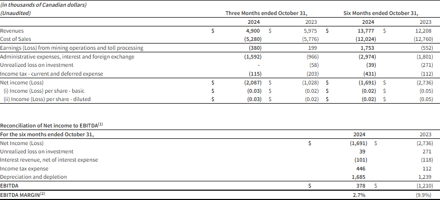Click the Net income (Loss) row label
Viewport: 440px width, 200px height.
click(x=22, y=82)
